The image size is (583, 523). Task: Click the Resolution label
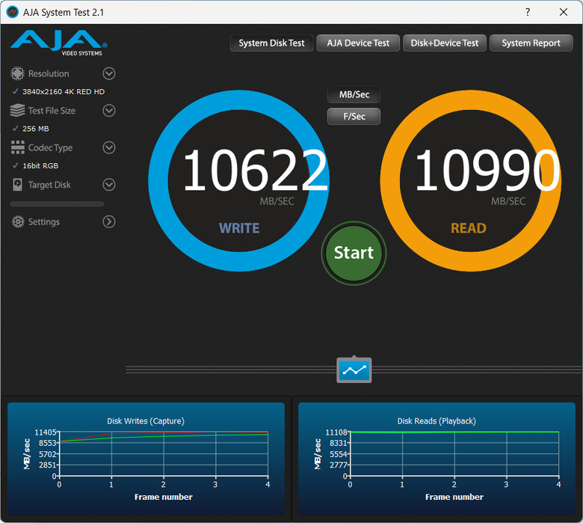[49, 74]
